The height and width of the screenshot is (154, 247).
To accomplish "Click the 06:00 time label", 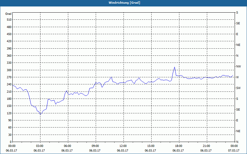I will (68, 146).
